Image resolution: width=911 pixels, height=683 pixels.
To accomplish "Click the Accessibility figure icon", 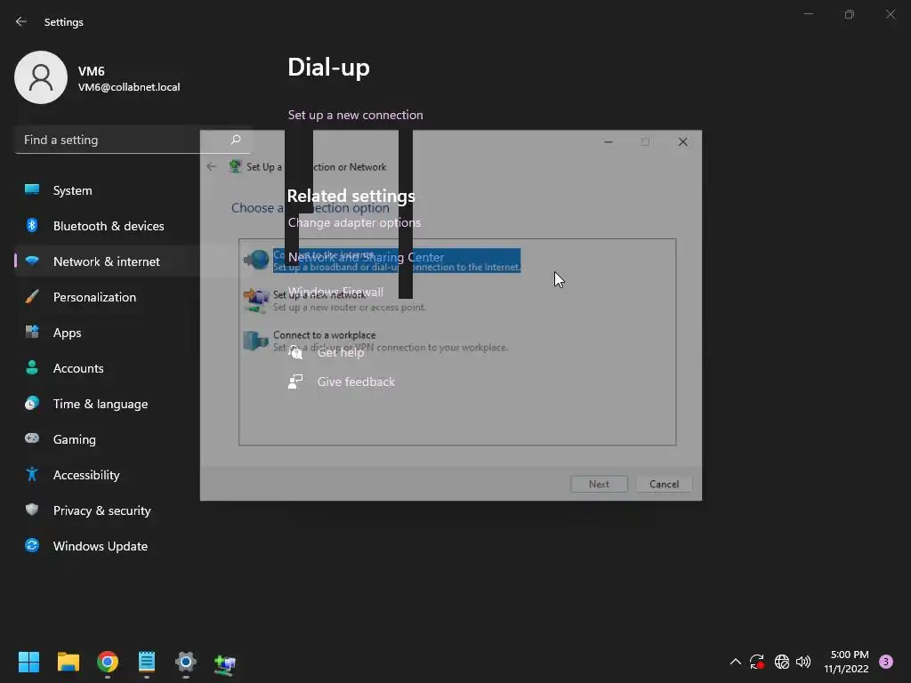I will coord(32,474).
